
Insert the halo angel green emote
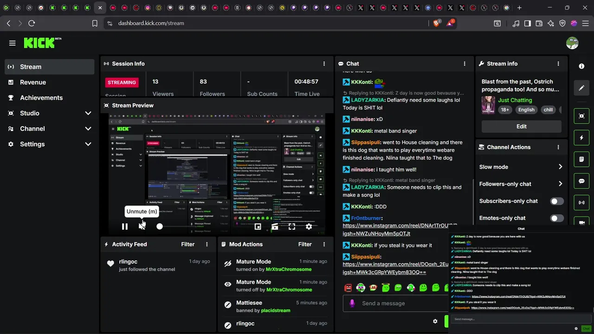pyautogui.click(x=386, y=288)
